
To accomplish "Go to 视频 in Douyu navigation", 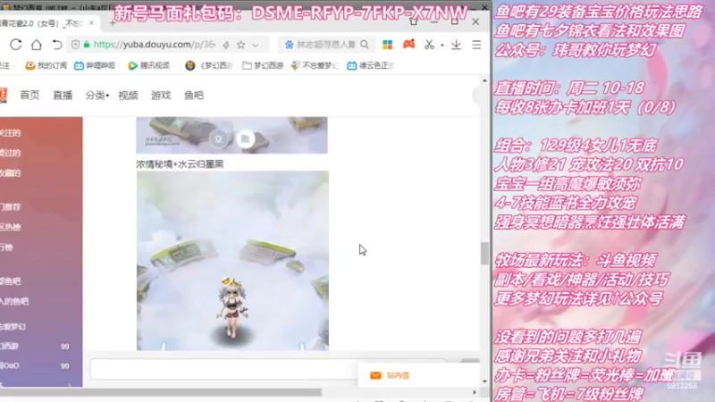I will coord(128,96).
